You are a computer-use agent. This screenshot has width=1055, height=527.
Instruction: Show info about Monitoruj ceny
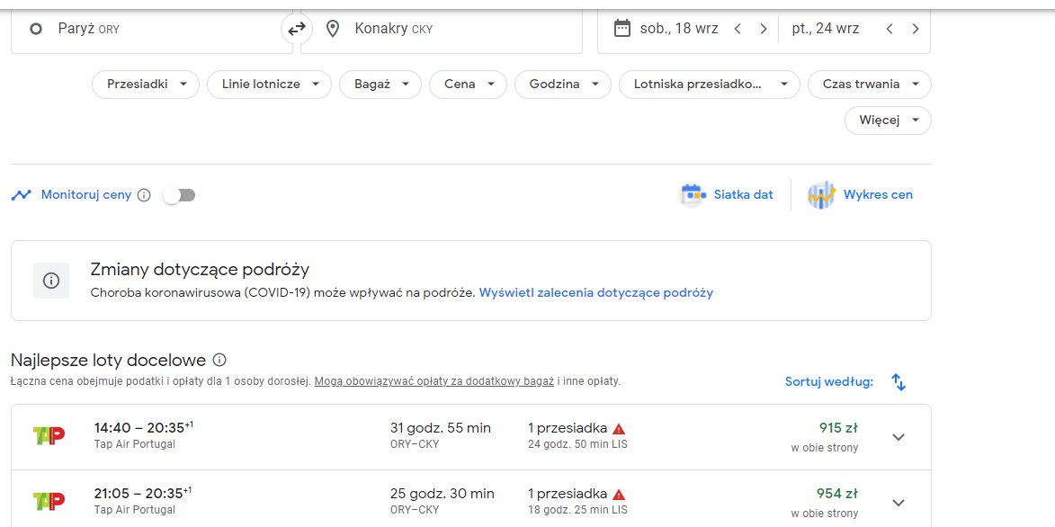(x=143, y=195)
